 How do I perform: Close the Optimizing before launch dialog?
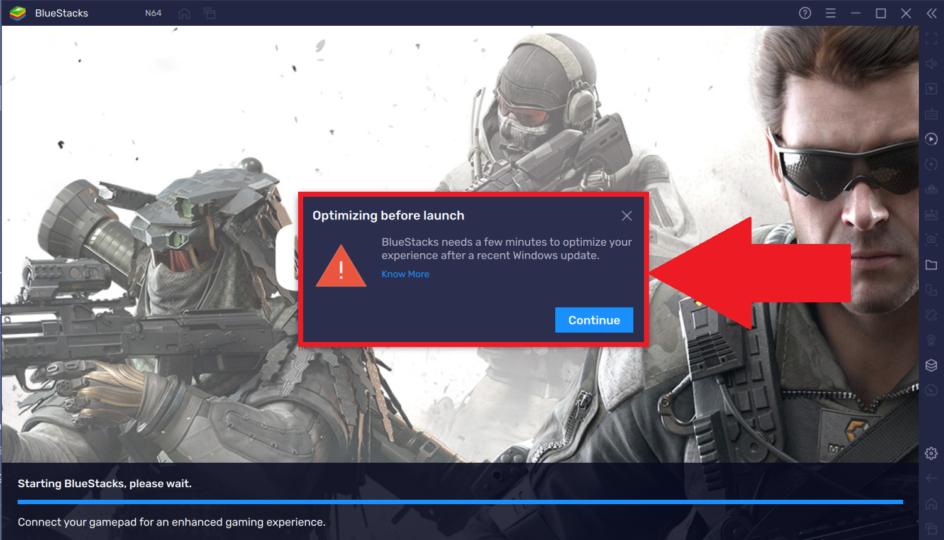point(627,216)
